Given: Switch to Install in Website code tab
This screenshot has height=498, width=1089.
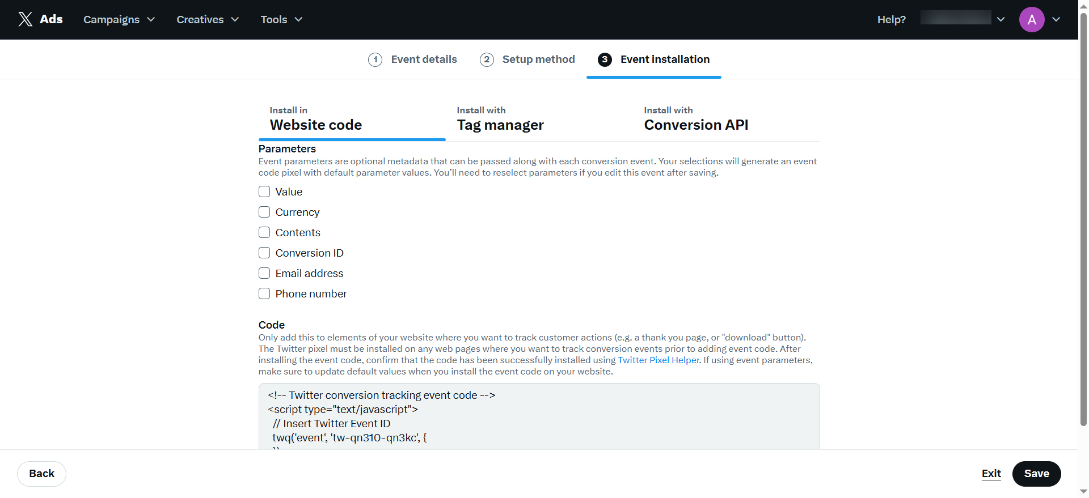Looking at the screenshot, I should click(352, 120).
